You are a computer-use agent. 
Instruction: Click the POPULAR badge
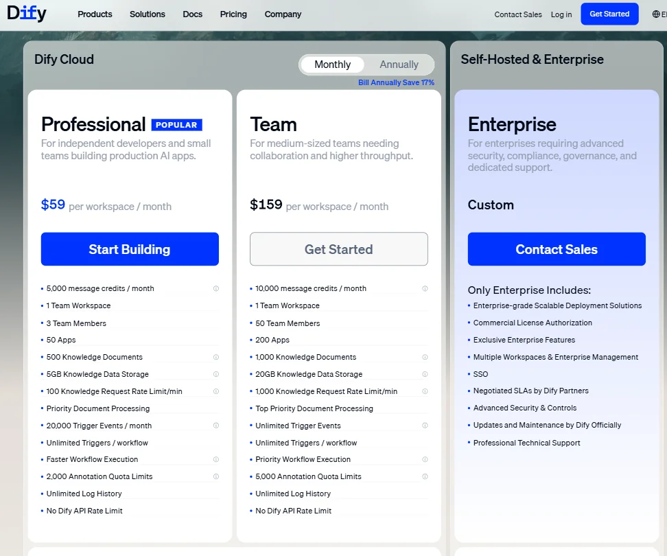coord(176,125)
